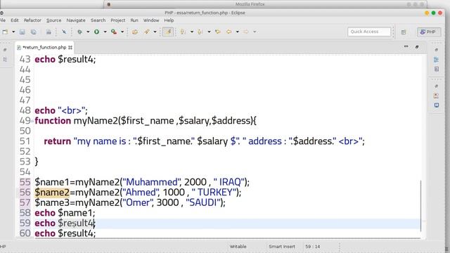Screen dimensions: 450x253
Task: Click the "Muhammed" string on line 55
Action: click(152, 182)
